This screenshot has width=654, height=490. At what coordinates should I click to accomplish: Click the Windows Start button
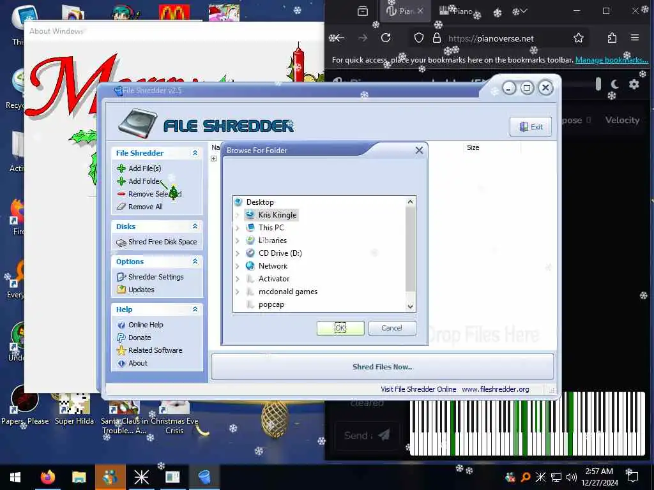(x=15, y=477)
